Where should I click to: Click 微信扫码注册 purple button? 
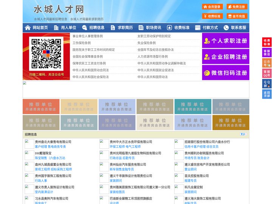[x=226, y=73]
